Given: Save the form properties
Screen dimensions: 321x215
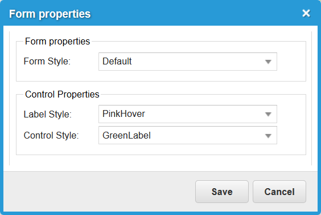Looking at the screenshot, I should 222,192.
